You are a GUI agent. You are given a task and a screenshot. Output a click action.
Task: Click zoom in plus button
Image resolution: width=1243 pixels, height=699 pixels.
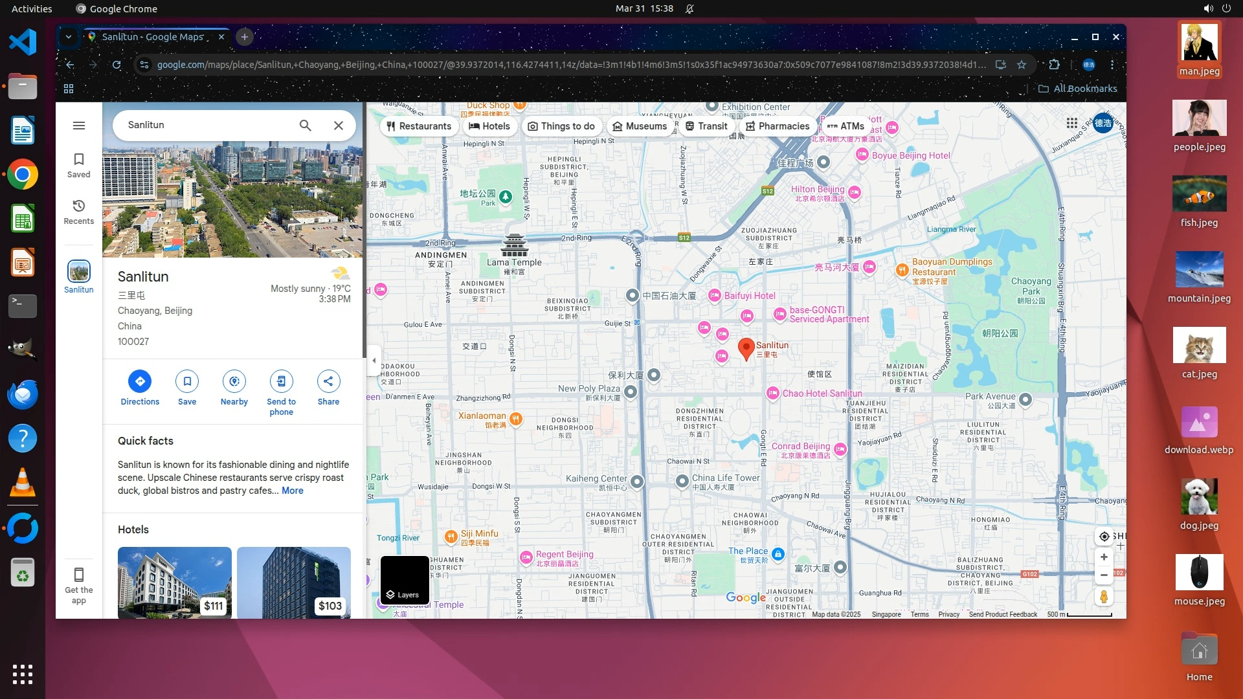(1104, 557)
